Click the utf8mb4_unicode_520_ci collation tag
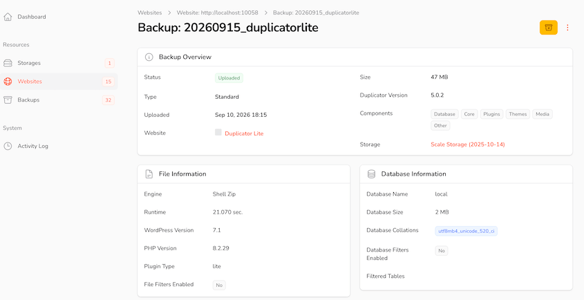 [467, 231]
